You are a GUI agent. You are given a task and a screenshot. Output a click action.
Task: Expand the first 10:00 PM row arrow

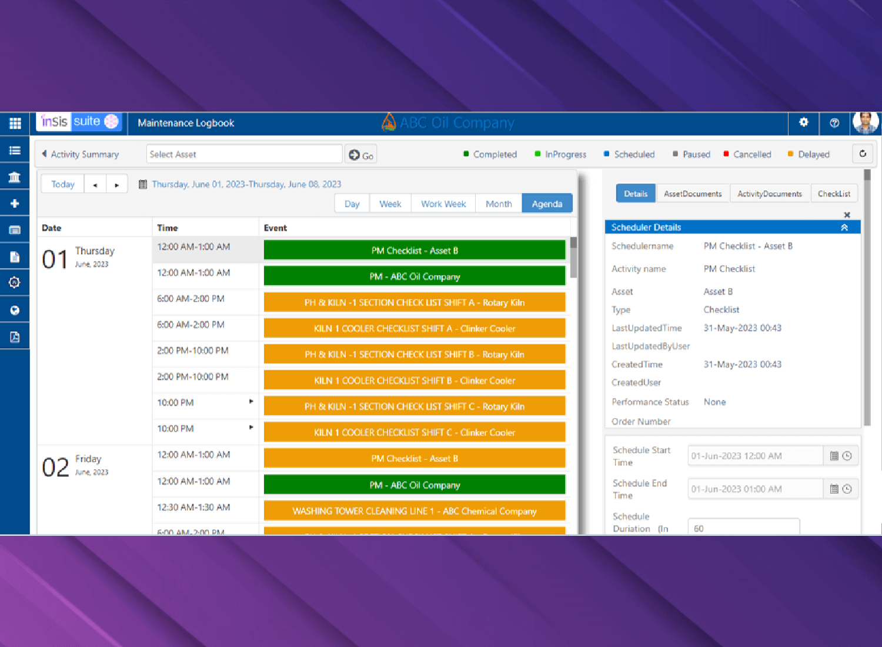[251, 402]
